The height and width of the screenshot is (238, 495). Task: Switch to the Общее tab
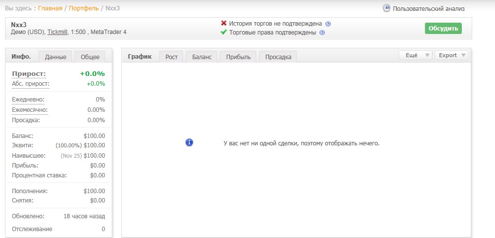pyautogui.click(x=90, y=57)
